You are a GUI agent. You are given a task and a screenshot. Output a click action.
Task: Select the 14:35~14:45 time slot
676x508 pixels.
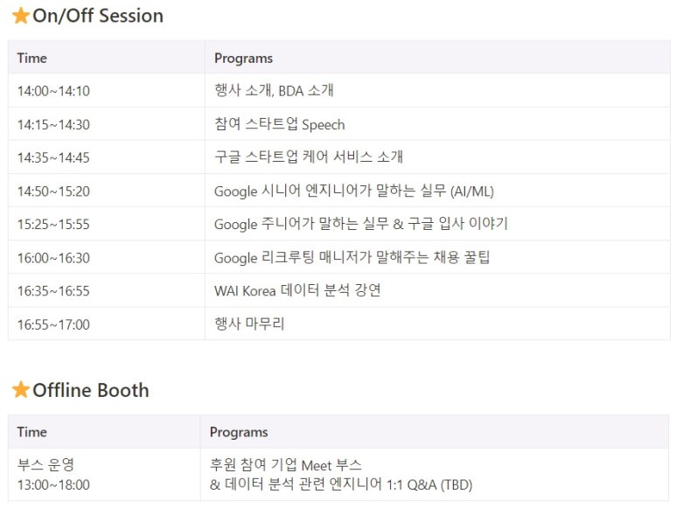tap(53, 157)
